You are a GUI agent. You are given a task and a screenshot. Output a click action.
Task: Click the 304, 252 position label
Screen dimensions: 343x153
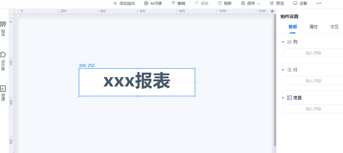click(x=86, y=65)
